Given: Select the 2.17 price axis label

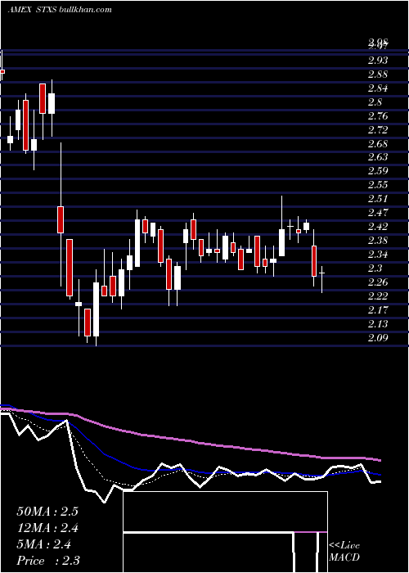Looking at the screenshot, I should 378,310.
